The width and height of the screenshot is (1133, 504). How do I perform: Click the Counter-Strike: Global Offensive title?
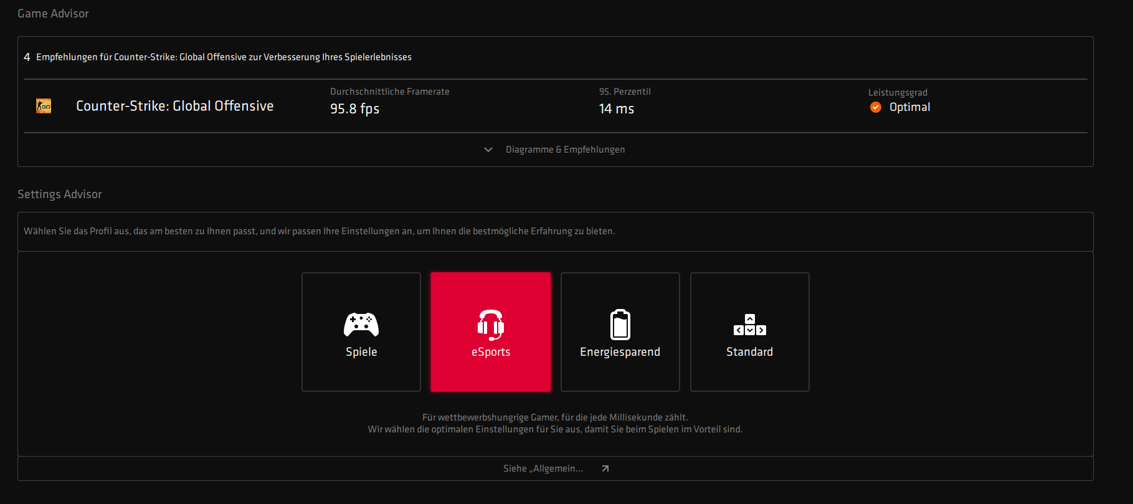point(175,106)
